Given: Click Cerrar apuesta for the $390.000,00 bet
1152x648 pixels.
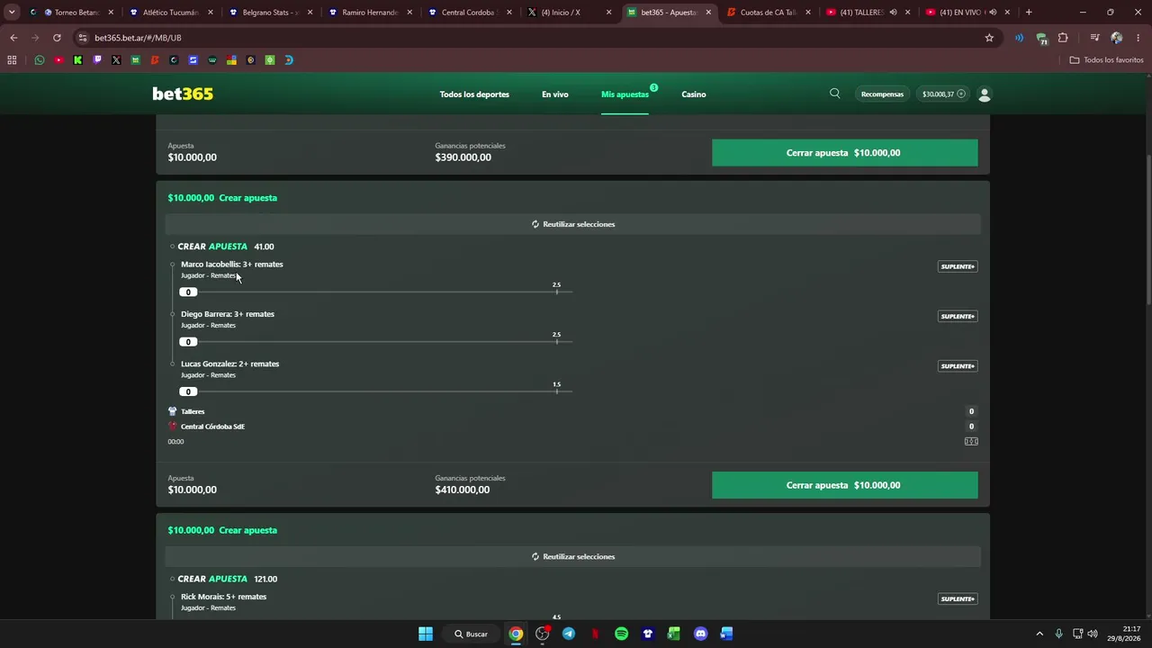Looking at the screenshot, I should click(x=844, y=153).
